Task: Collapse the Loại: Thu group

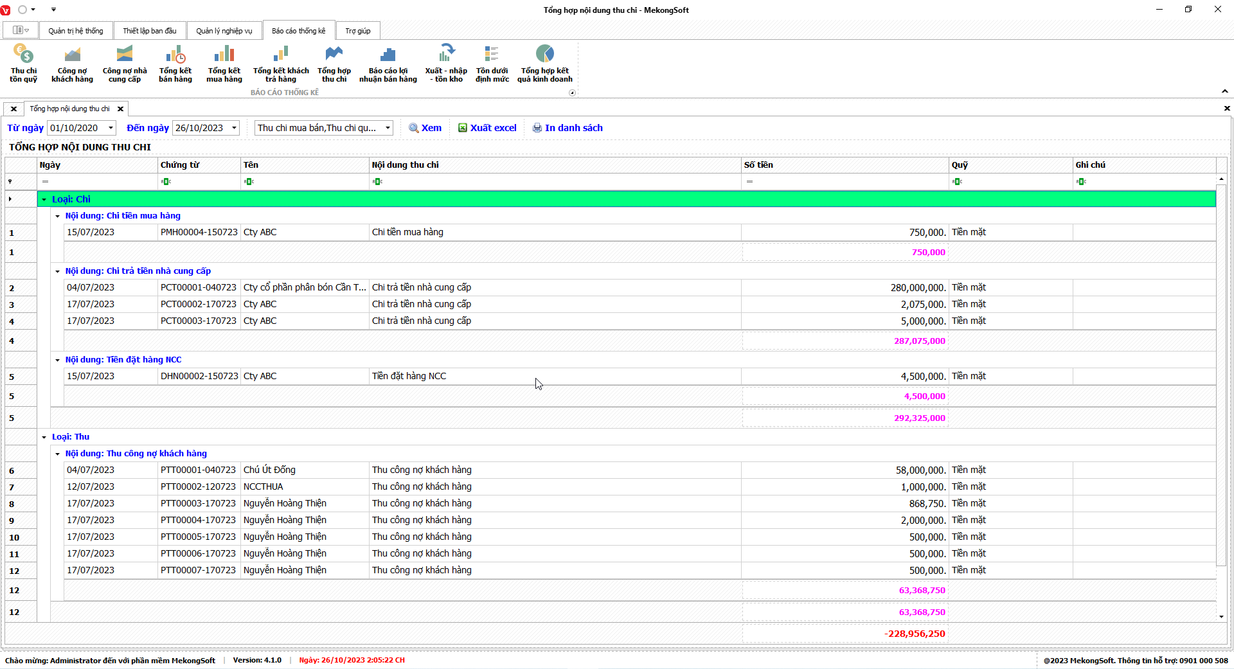Action: point(44,437)
